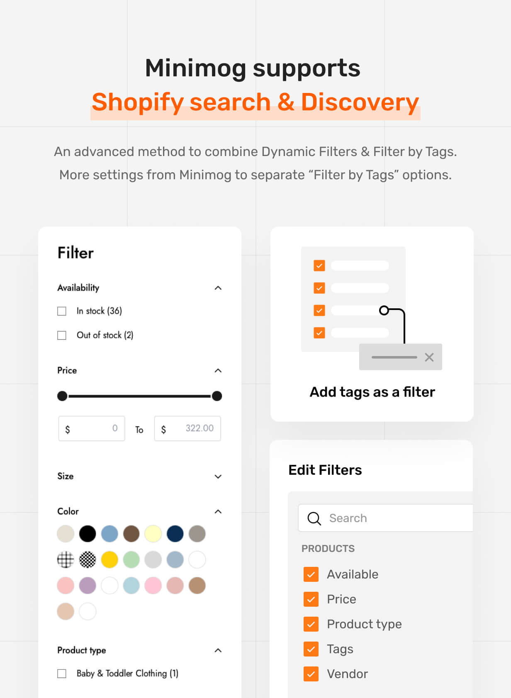Check the In stock availability filter
This screenshot has height=698, width=511.
(x=62, y=311)
